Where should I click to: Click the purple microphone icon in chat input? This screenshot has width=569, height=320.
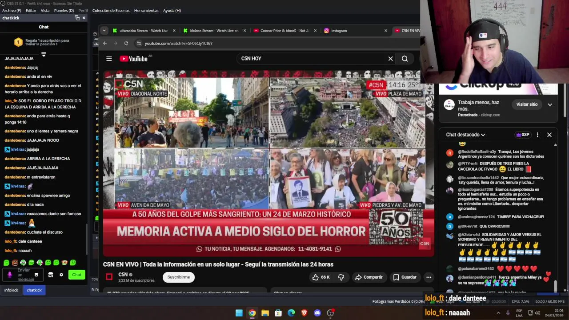coord(10,275)
